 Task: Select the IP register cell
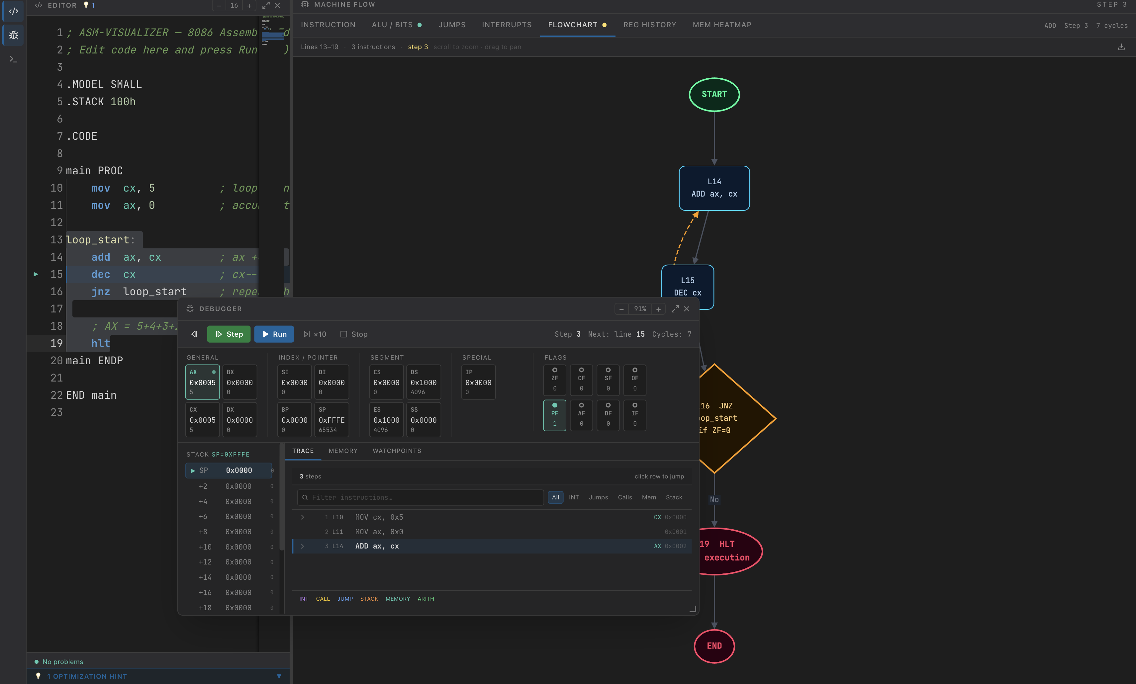point(478,382)
